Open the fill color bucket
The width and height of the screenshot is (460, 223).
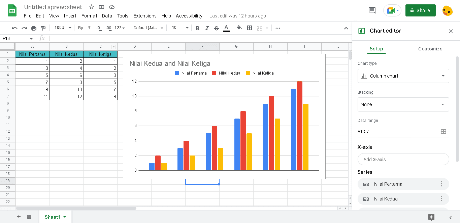click(x=239, y=28)
